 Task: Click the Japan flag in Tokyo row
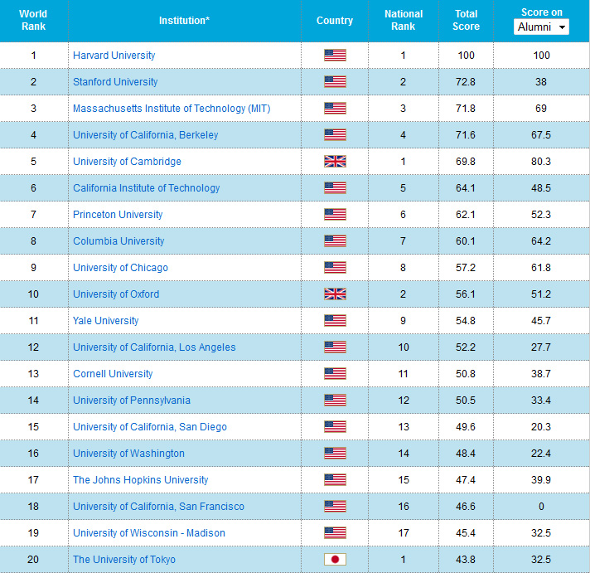click(x=335, y=560)
